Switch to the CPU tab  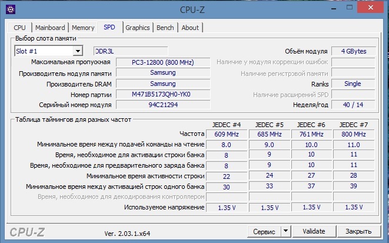[19, 28]
